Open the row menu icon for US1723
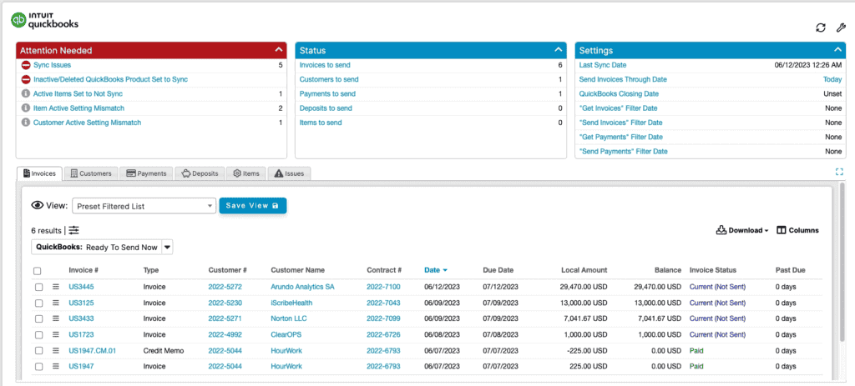This screenshot has height=386, width=855. [x=55, y=334]
